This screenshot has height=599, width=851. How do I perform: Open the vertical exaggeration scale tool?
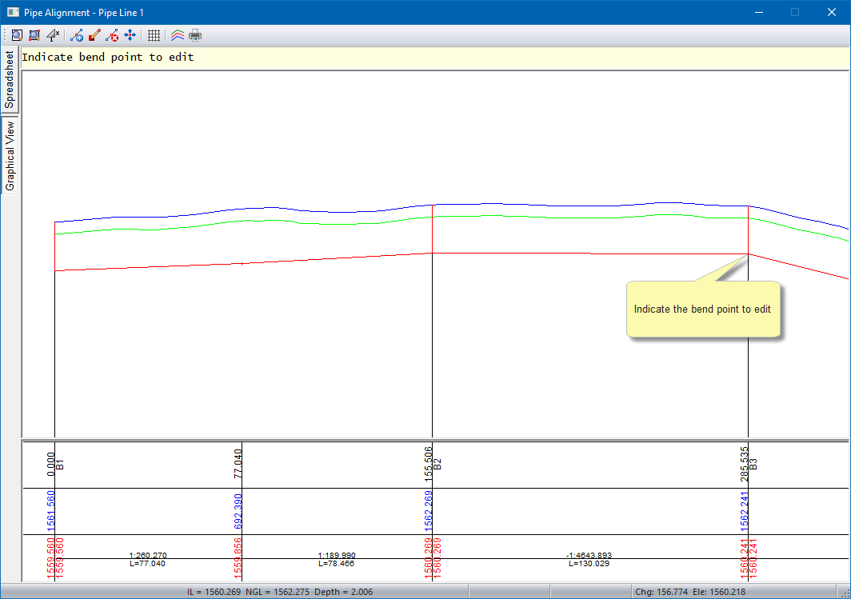tap(53, 35)
